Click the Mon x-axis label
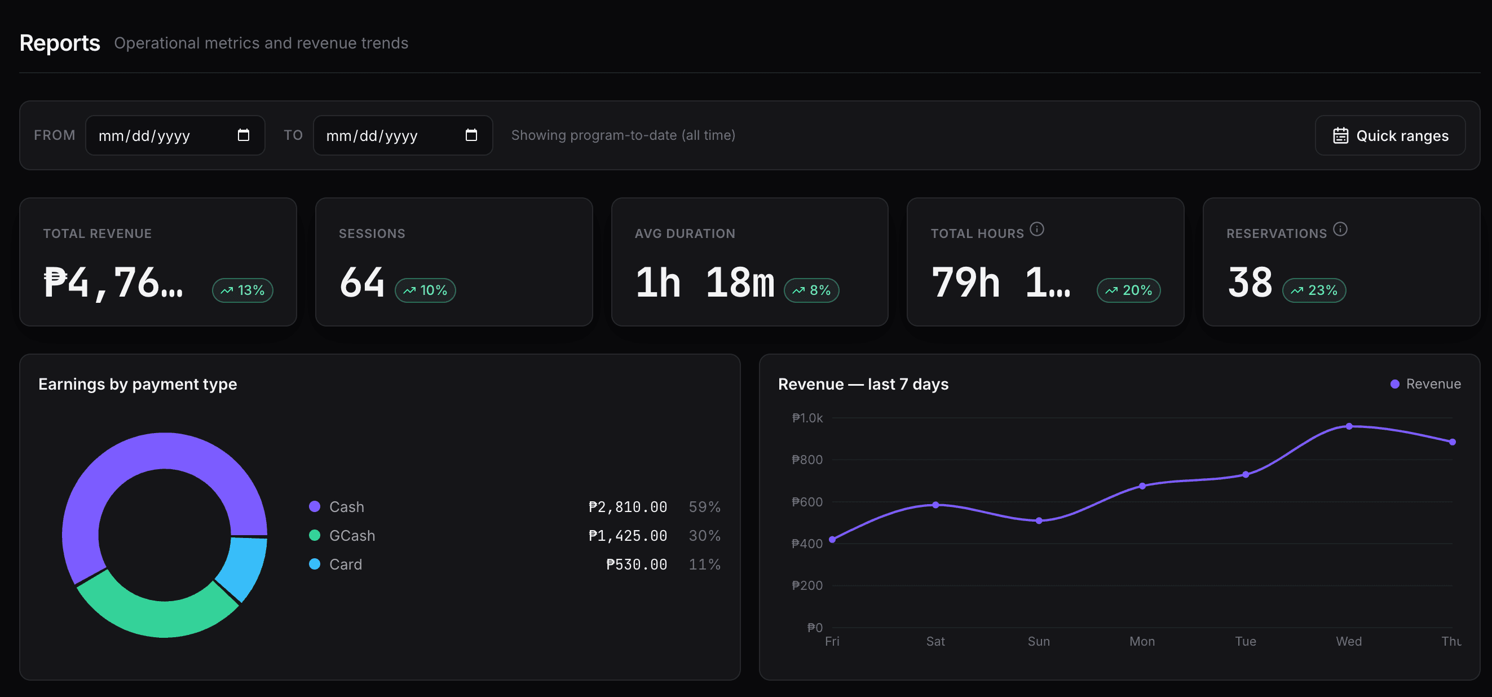This screenshot has width=1492, height=697. [x=1142, y=641]
